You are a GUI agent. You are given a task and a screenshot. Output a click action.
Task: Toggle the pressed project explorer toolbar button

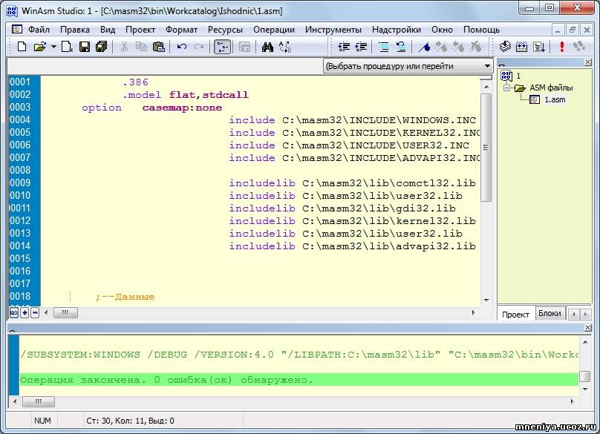(222, 47)
